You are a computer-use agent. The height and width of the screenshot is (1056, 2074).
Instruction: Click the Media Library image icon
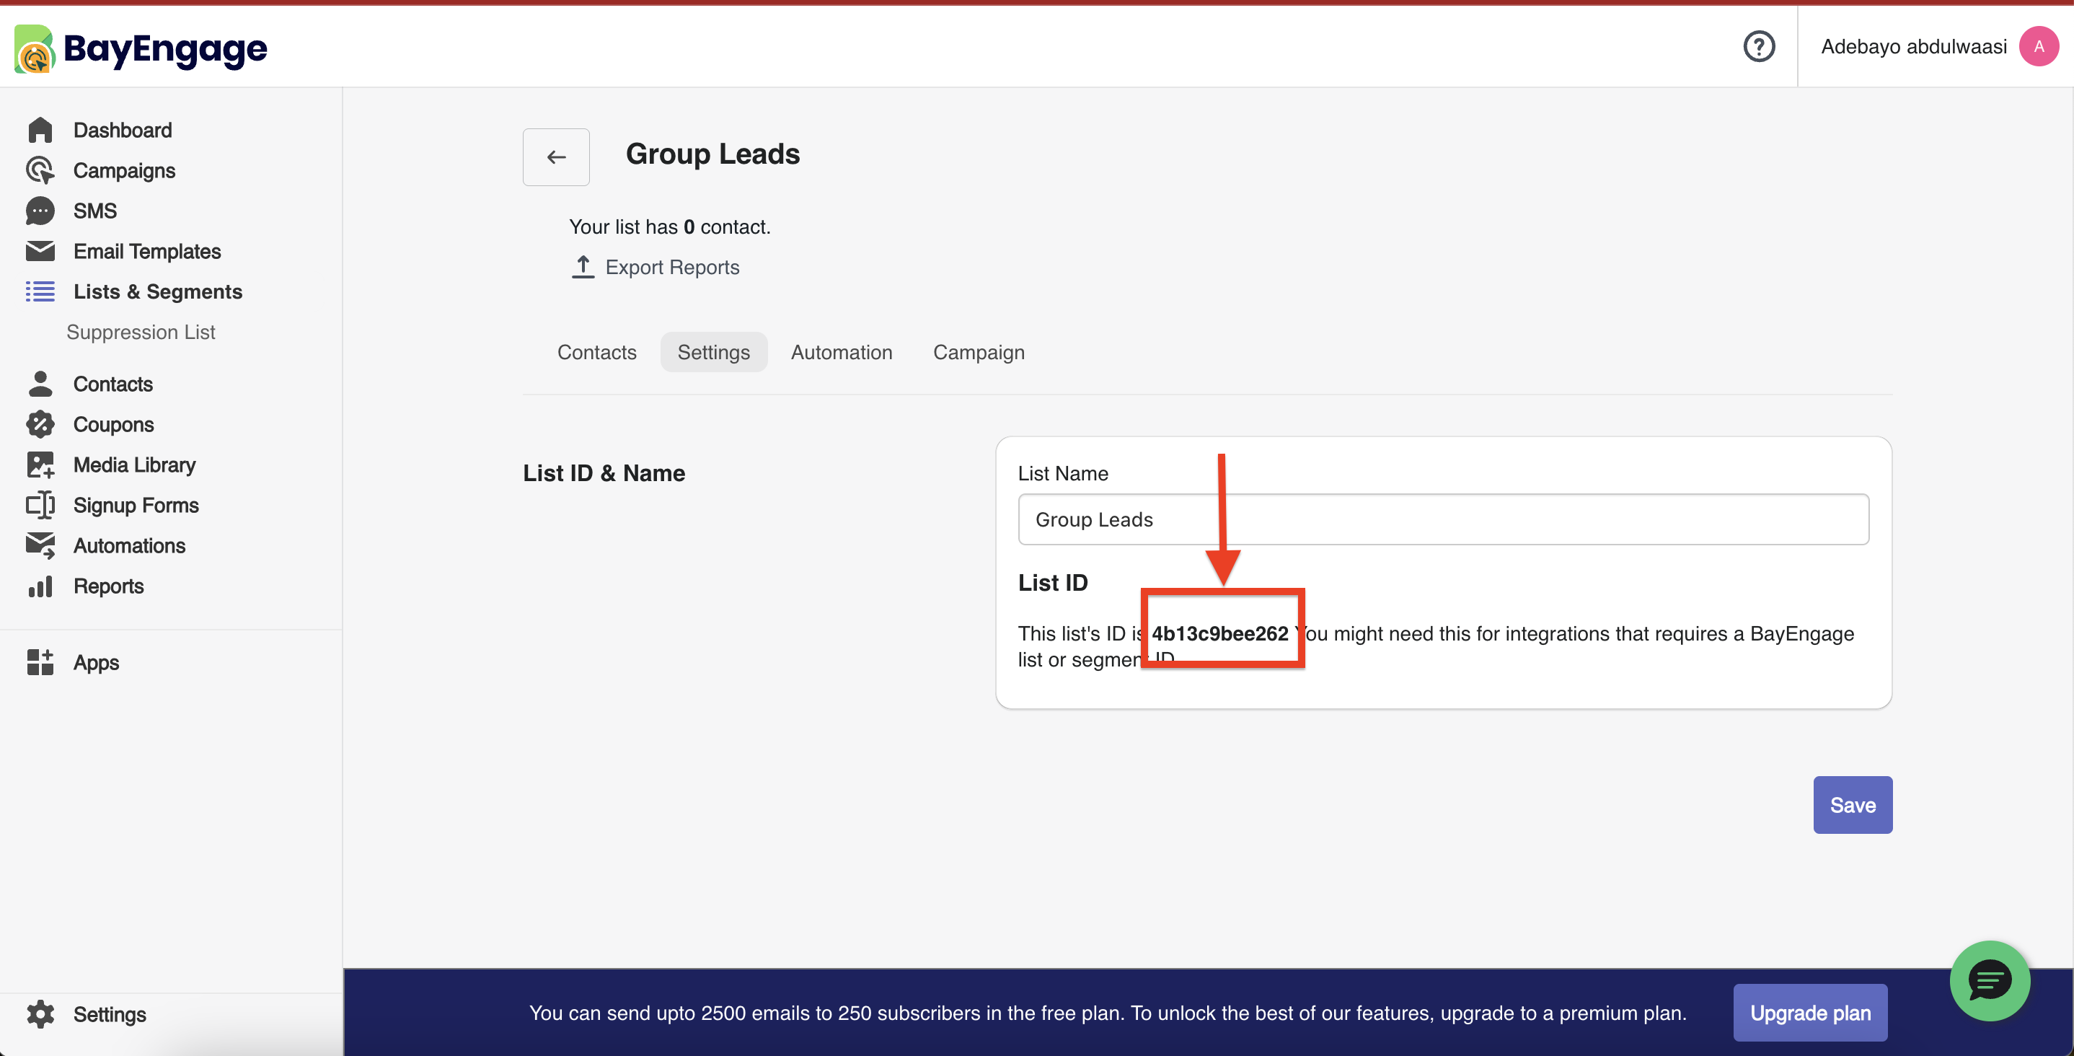click(x=40, y=465)
